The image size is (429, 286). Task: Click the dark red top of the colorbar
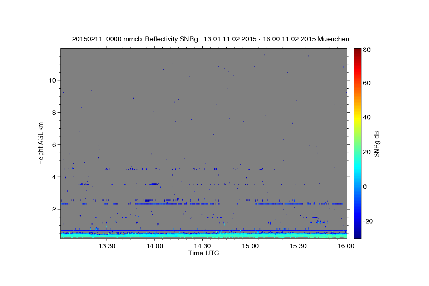(x=357, y=52)
